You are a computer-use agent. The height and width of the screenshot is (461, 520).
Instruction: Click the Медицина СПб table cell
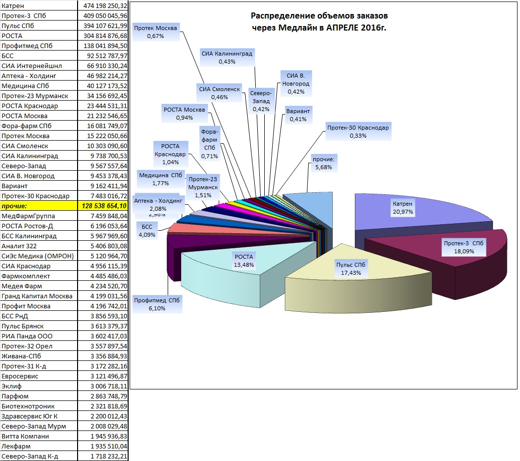39,86
